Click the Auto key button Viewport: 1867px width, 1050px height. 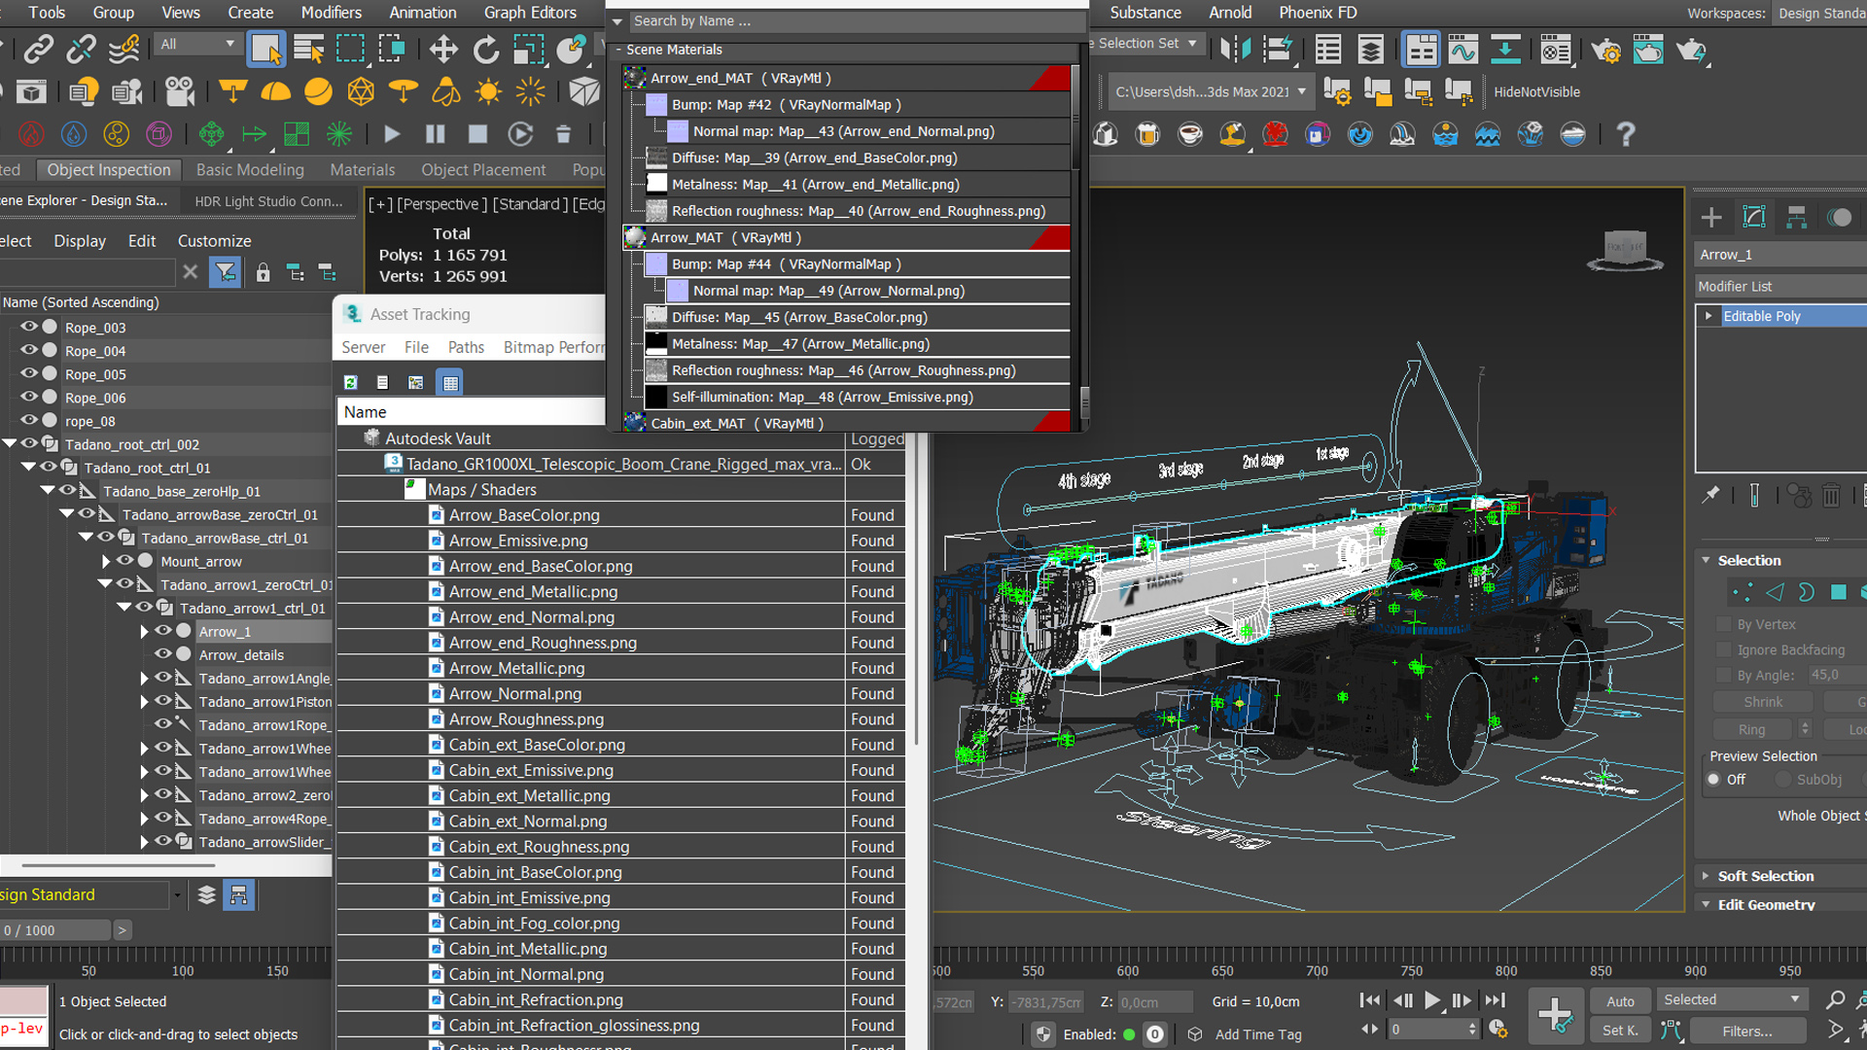[x=1620, y=1001]
